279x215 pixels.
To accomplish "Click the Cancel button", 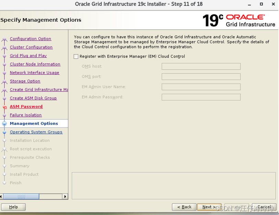I will pyautogui.click(x=264, y=207).
